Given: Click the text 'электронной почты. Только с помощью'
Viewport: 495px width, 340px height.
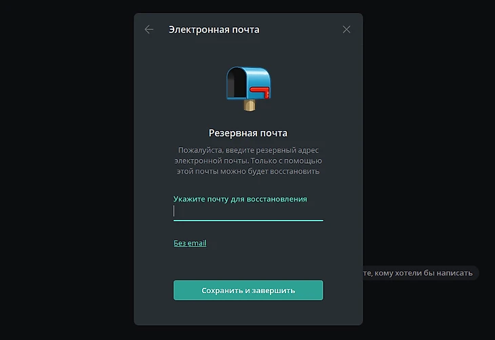Looking at the screenshot, I should [x=248, y=161].
